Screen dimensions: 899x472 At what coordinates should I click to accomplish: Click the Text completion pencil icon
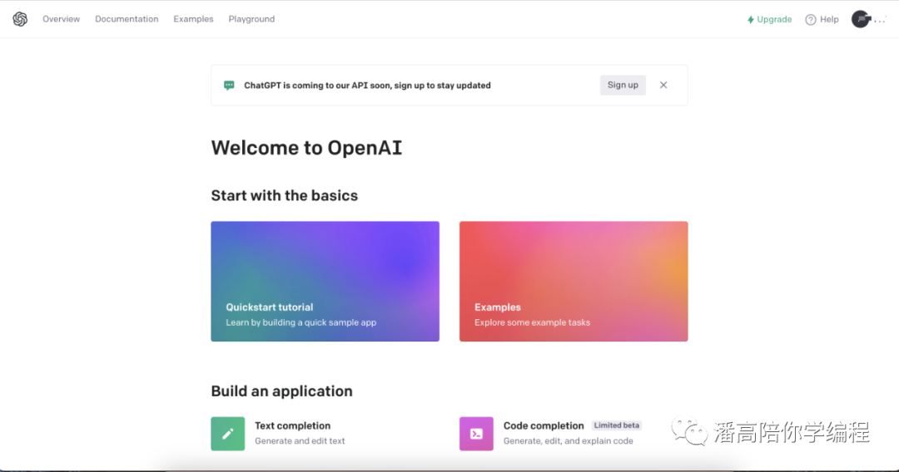pyautogui.click(x=227, y=434)
